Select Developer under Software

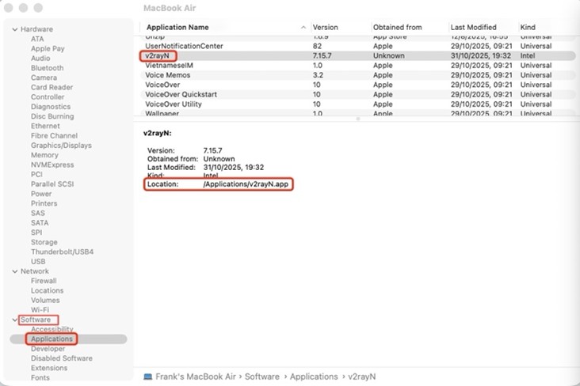pyautogui.click(x=48, y=349)
